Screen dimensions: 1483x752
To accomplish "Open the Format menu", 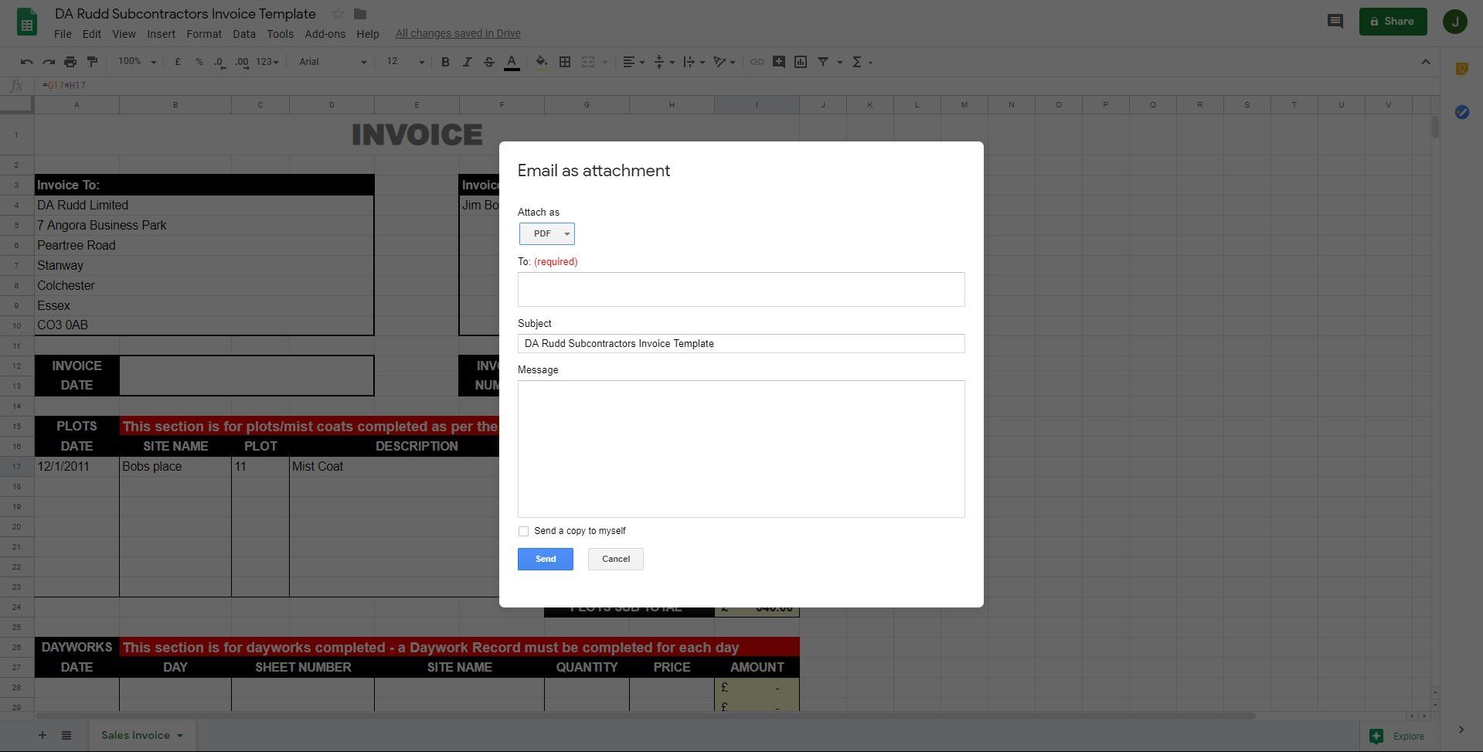I will coord(203,34).
